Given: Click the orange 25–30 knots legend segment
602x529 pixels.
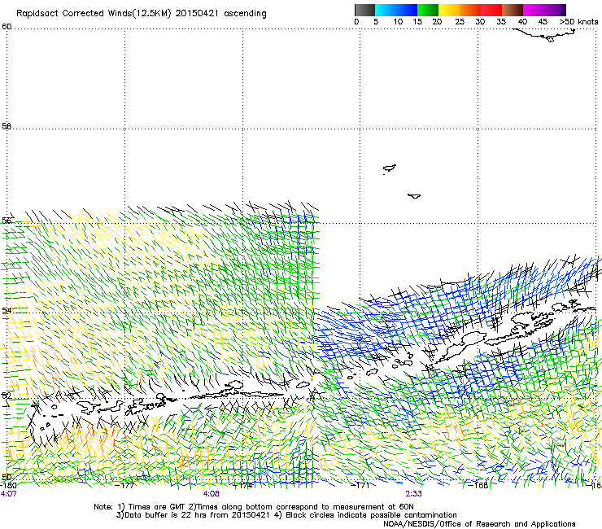Looking at the screenshot, I should pos(470,10).
